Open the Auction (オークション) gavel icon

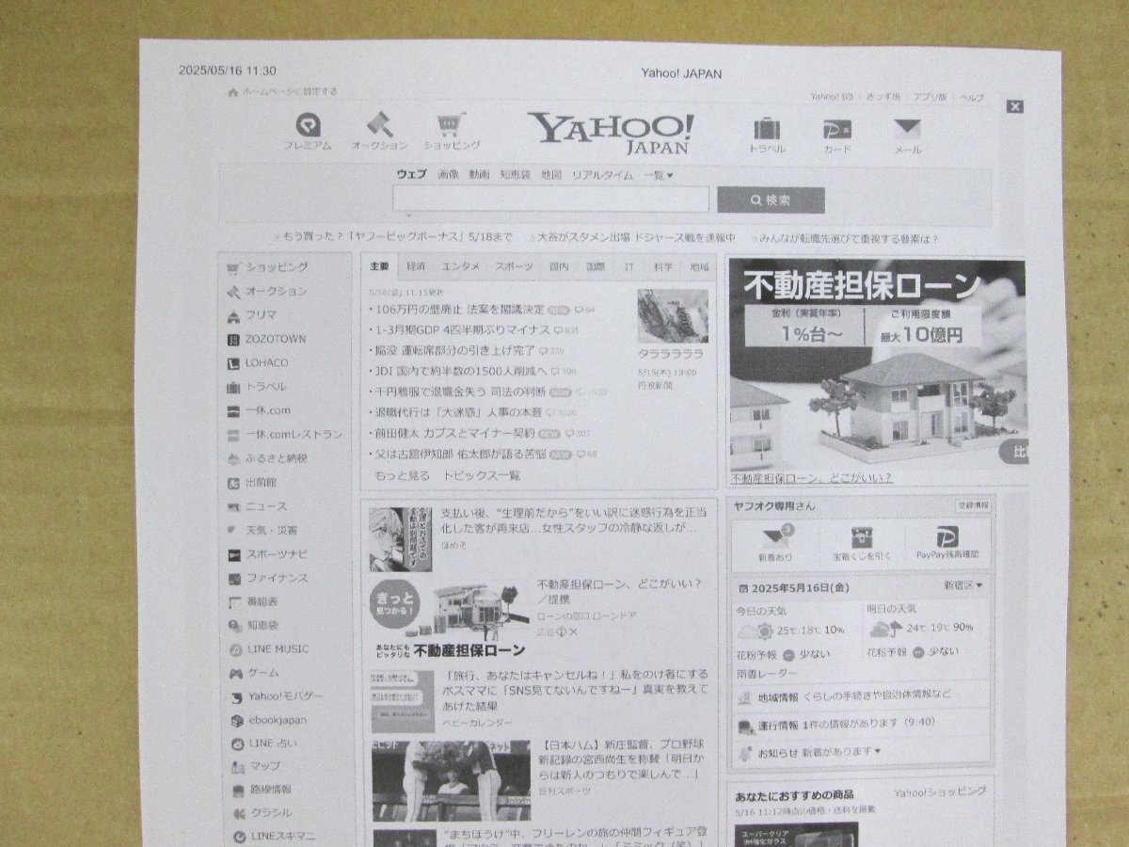coord(378,125)
